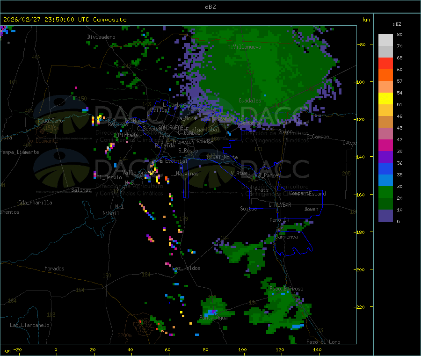The image size is (421, 356).
Task: Click the magenta 39–42 dBZ legend swatch
Action: pyautogui.click(x=385, y=145)
